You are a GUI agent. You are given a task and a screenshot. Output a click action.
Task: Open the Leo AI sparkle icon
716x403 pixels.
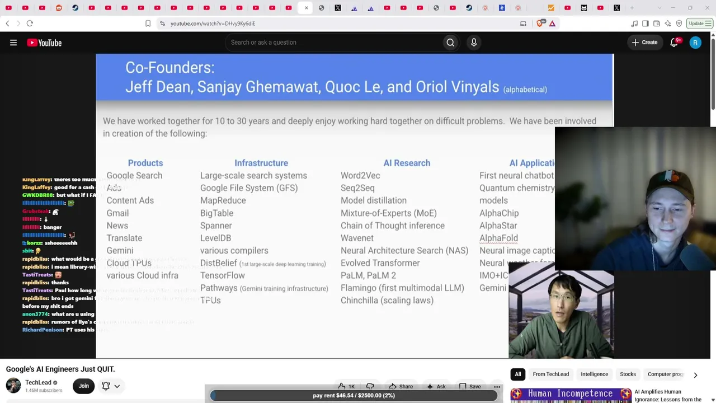668,24
